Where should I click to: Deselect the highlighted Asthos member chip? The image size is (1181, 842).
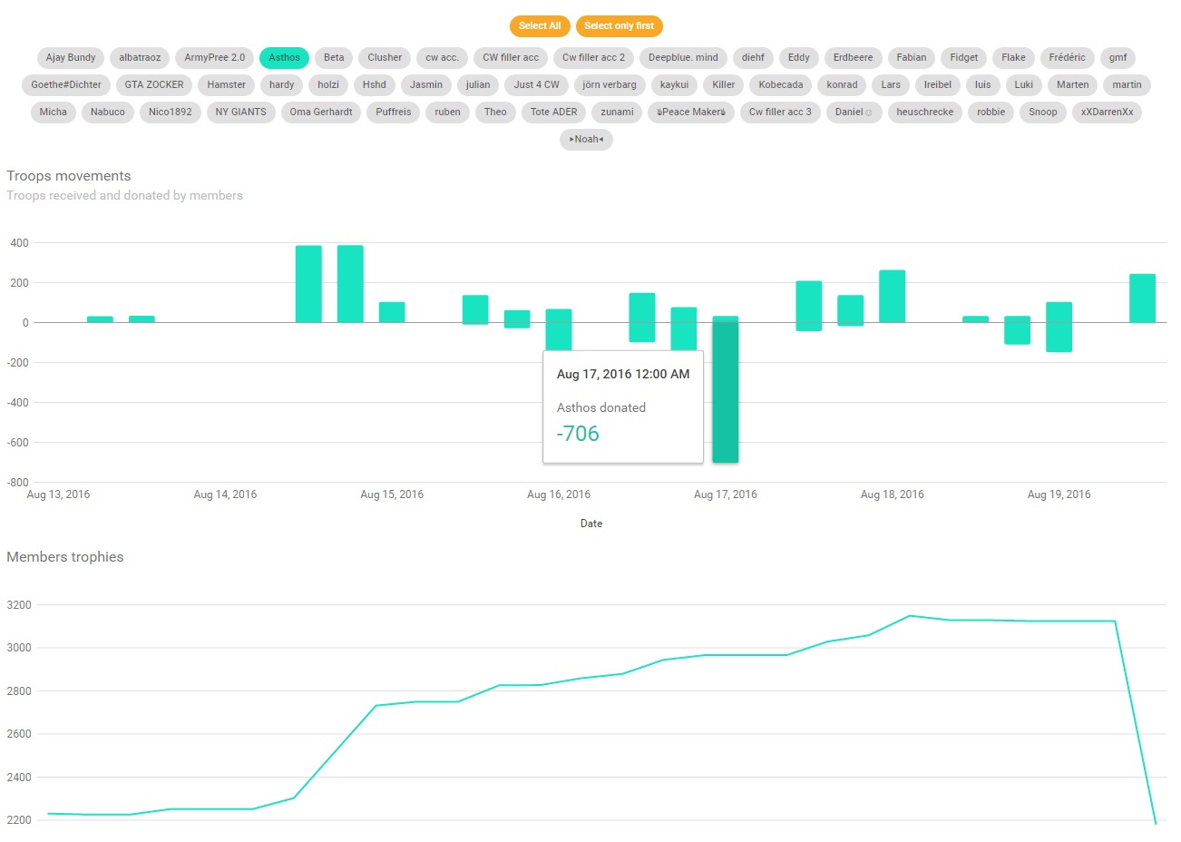[x=284, y=58]
